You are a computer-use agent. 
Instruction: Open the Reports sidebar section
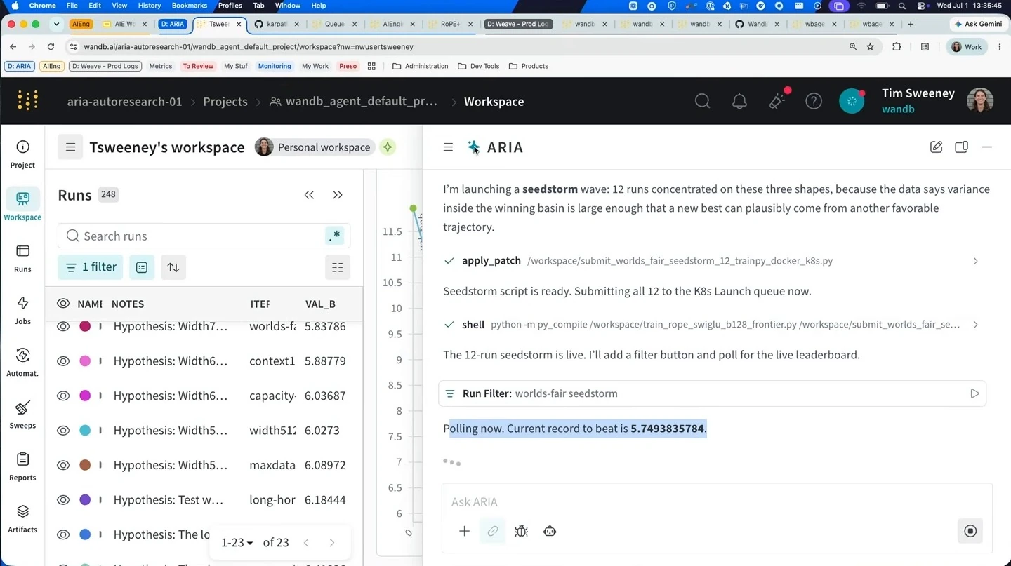pyautogui.click(x=22, y=466)
